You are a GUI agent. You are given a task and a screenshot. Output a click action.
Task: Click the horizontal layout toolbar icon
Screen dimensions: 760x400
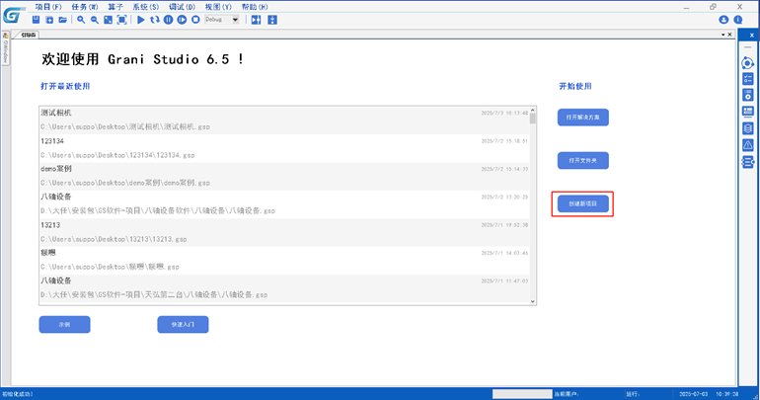[x=256, y=20]
